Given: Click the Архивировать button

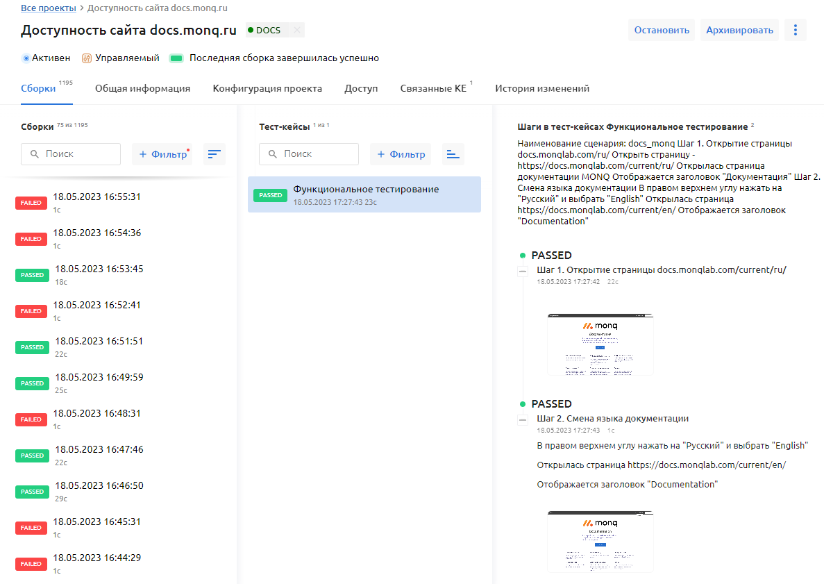Looking at the screenshot, I should tap(739, 30).
